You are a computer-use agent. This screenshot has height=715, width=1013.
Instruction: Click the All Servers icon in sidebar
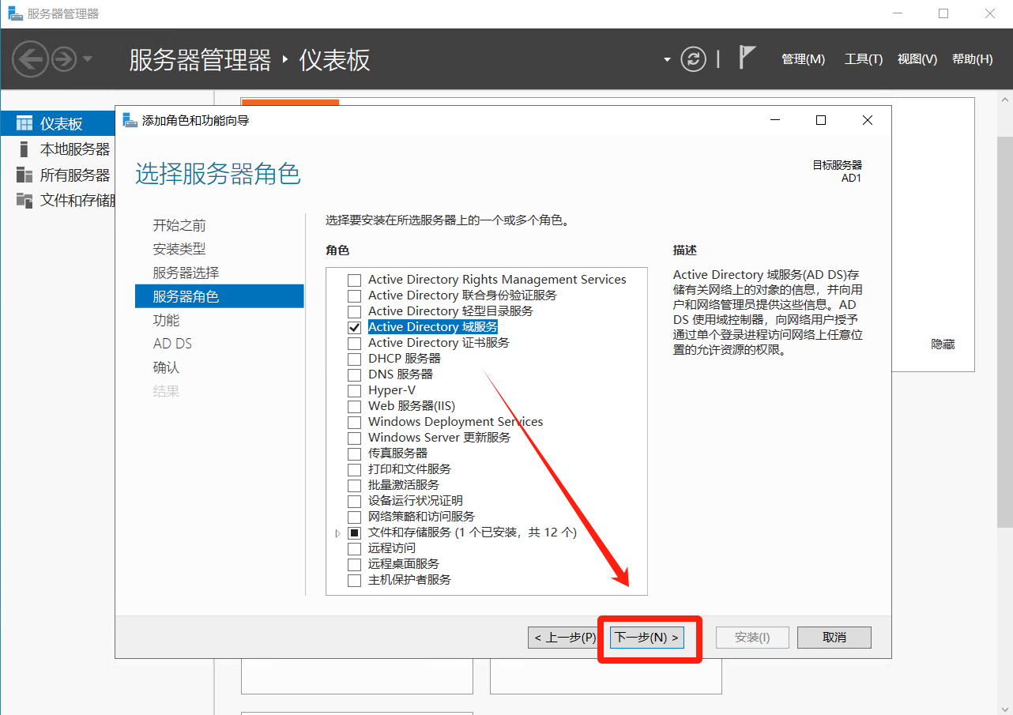click(24, 175)
